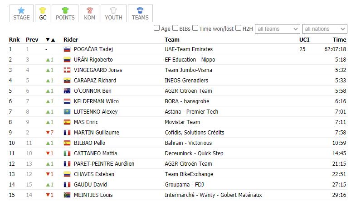The width and height of the screenshot is (356, 201).
Task: Click the Dutch flag beside Kelderman
Action: pos(67,101)
